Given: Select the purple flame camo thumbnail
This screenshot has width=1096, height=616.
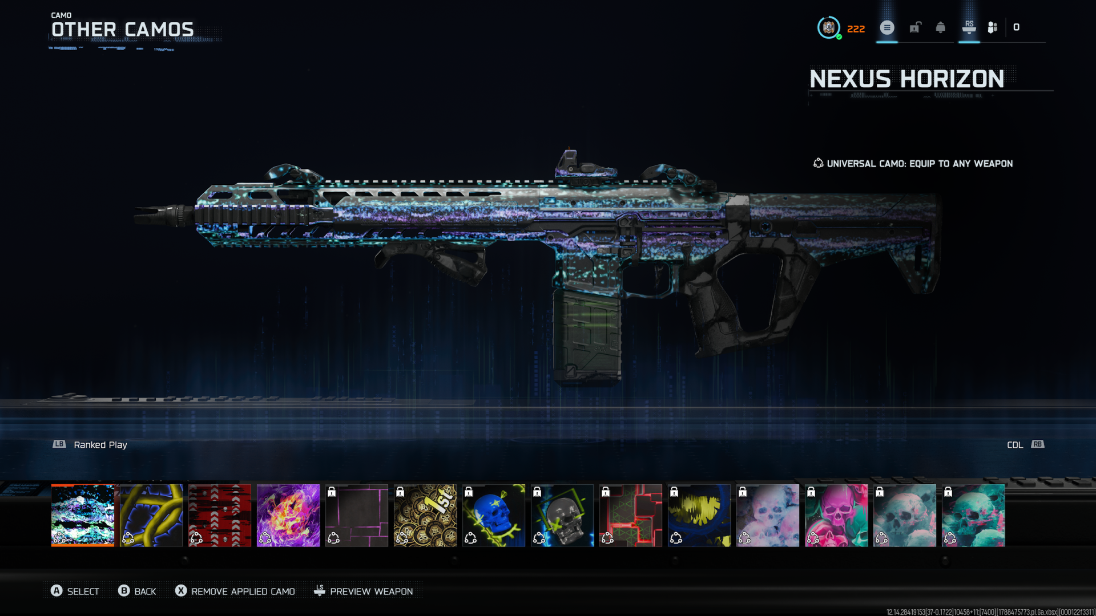Looking at the screenshot, I should [288, 516].
